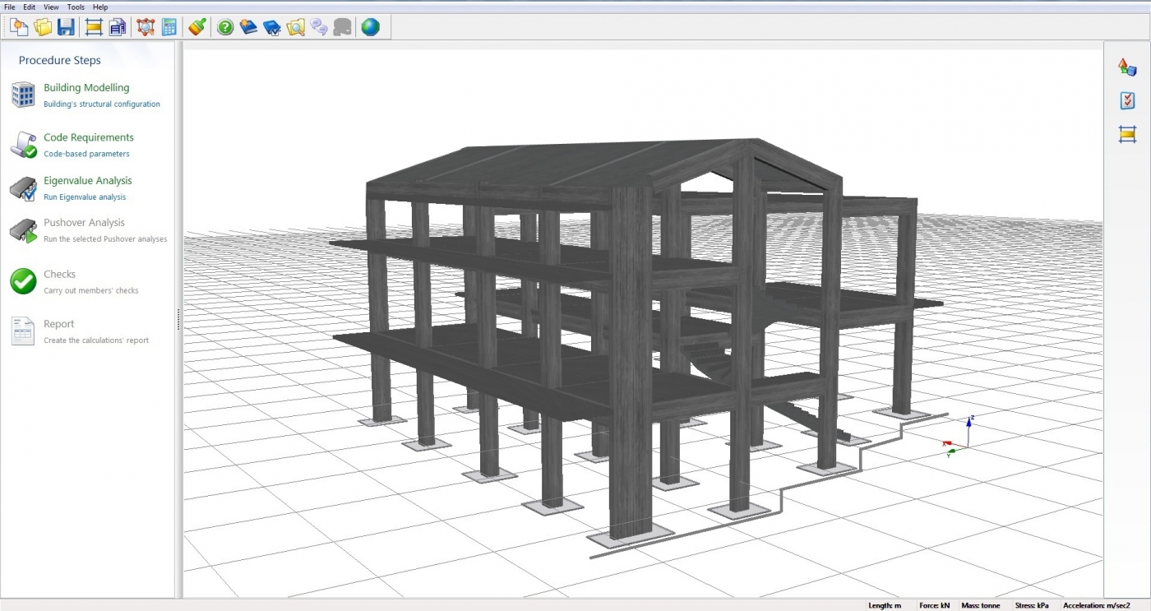Click the yellow beam section icon in top toolbar
This screenshot has width=1151, height=611.
tap(94, 27)
